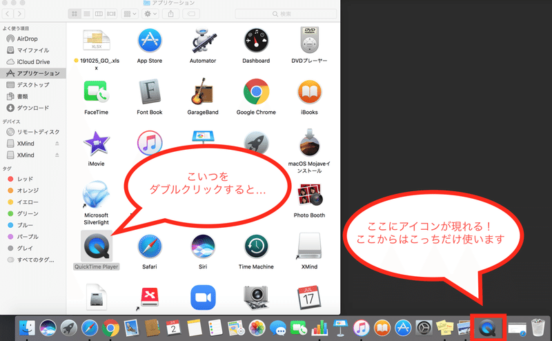This screenshot has width=552, height=341.
Task: Open iCloud Drive in the sidebar
Action: tap(32, 61)
